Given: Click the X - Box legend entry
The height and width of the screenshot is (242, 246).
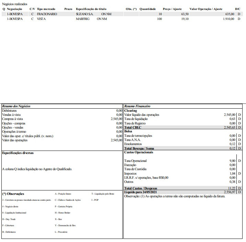Looking at the screenshot, I should pos(58,219).
